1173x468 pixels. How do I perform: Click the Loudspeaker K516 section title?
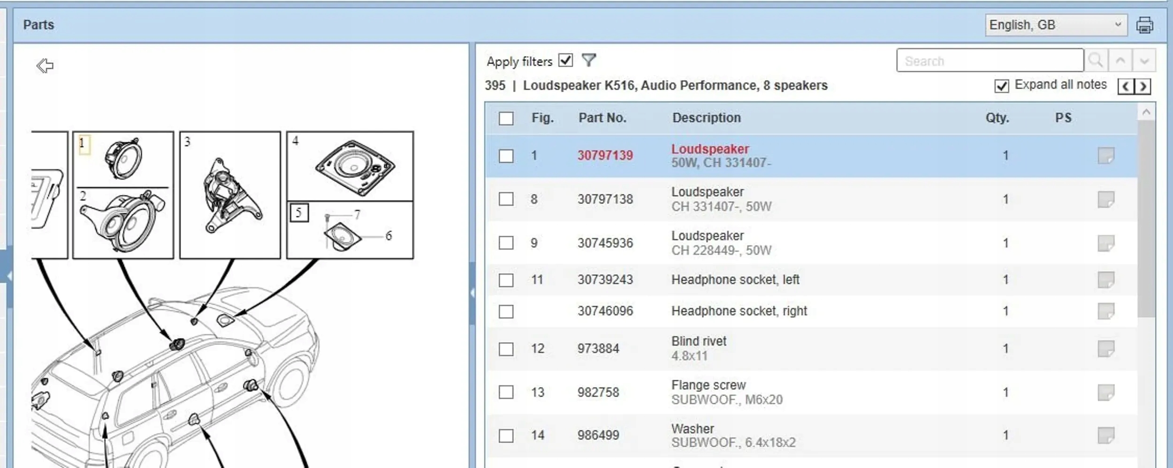675,85
